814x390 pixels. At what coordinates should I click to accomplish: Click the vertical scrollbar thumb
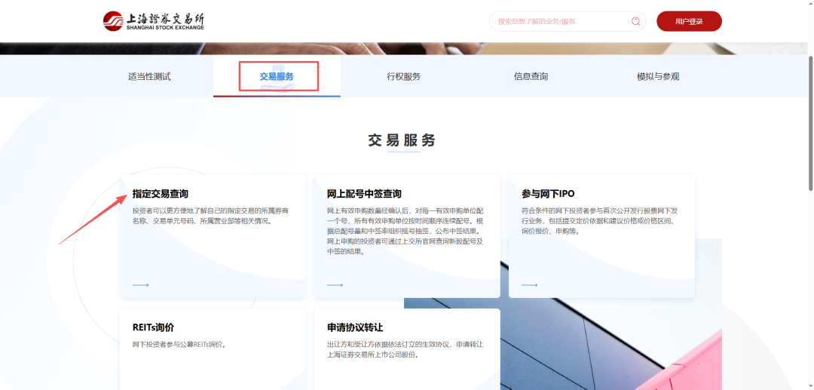pyautogui.click(x=809, y=113)
